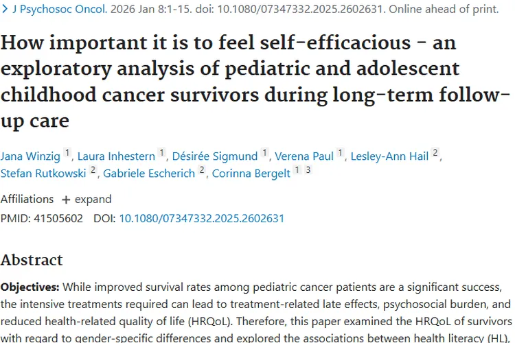The height and width of the screenshot is (343, 515).
Task: Open author Gabriele Escherich's link
Action: click(x=148, y=173)
